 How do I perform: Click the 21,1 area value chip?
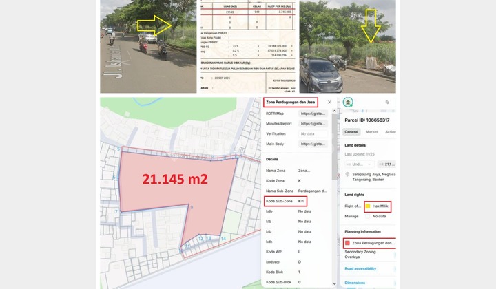pos(388,164)
